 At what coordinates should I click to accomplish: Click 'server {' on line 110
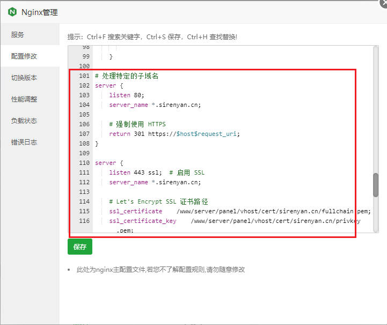point(109,163)
